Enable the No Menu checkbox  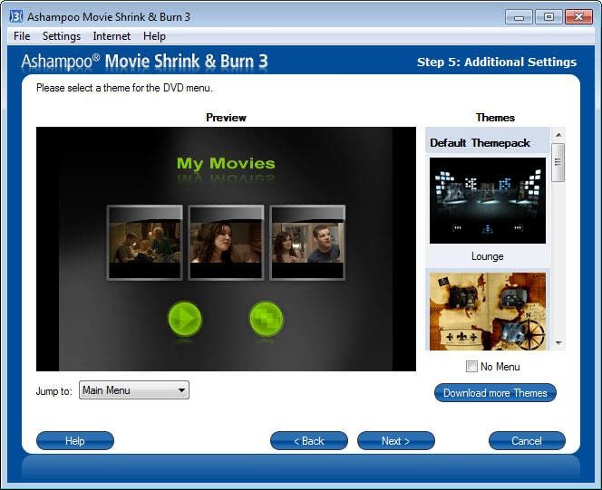point(471,367)
